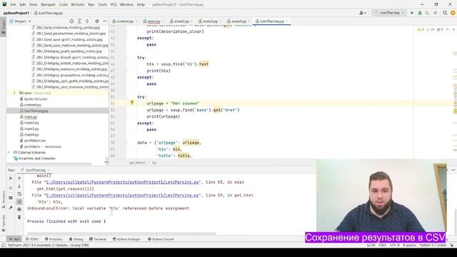Screen dimensions: 457x257
Task: Click the yellow intention lightbulb in gutter
Action: click(131, 103)
